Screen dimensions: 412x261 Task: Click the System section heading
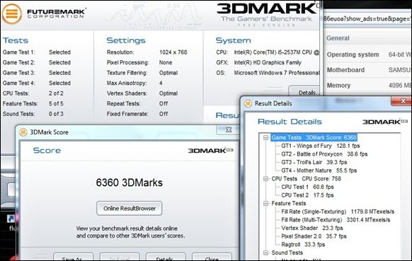[x=234, y=40]
